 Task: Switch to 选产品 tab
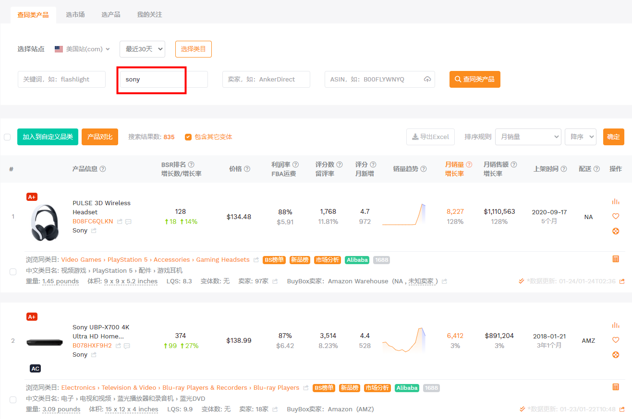[111, 15]
